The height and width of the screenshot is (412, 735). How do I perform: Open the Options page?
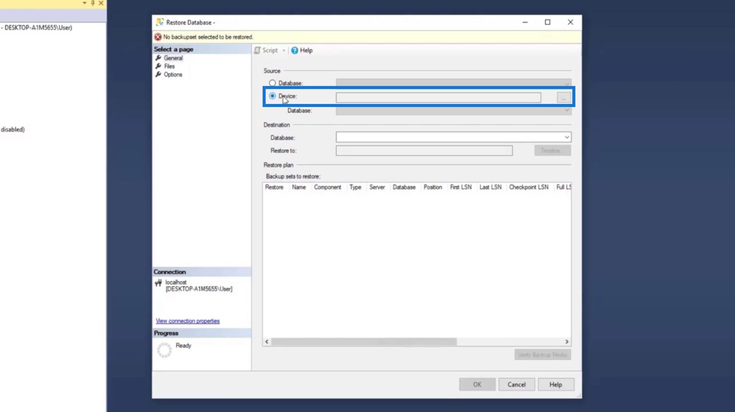pos(173,75)
